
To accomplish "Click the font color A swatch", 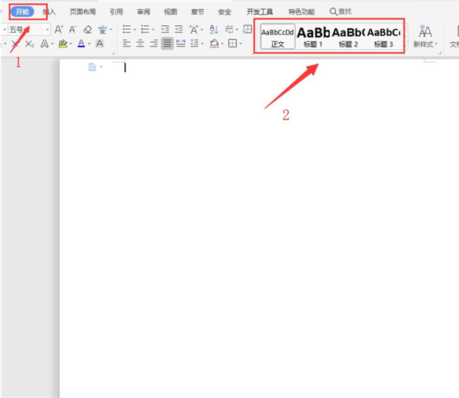I will (x=81, y=44).
